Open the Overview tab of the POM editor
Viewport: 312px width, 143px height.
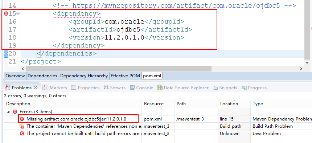tap(15, 76)
